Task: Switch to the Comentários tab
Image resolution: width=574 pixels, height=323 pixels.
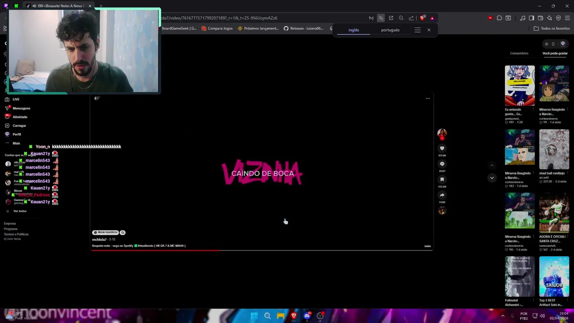Action: 519,53
